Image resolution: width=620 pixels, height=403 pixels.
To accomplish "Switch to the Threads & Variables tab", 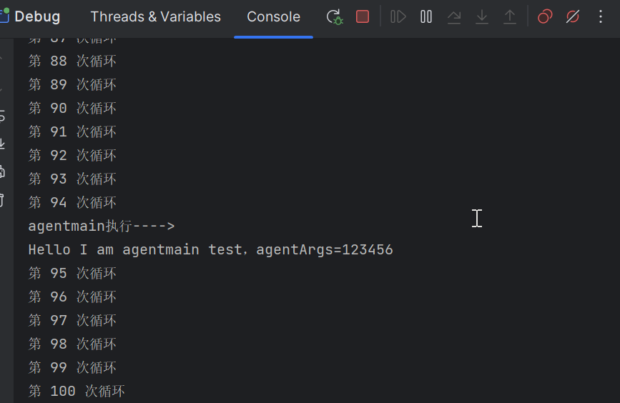I will tap(155, 16).
